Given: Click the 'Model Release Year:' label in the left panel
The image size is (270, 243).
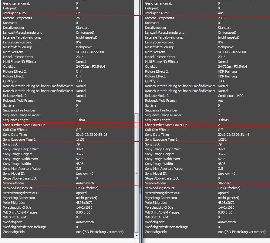Looking at the screenshot, I should pyautogui.click(x=18, y=57).
